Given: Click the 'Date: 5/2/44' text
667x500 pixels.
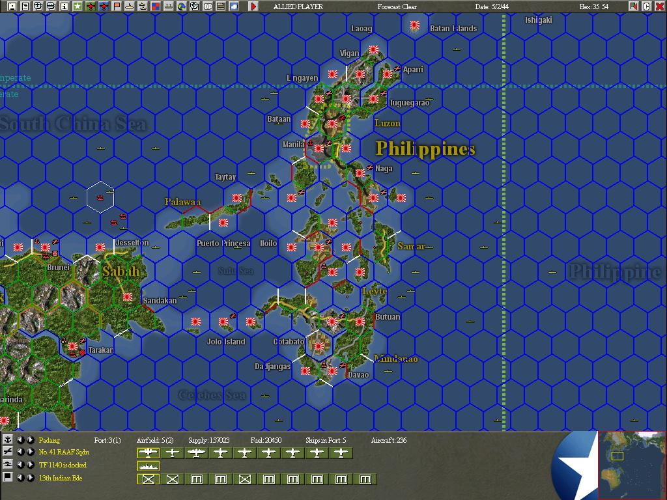Looking at the screenshot, I should click(x=492, y=7).
